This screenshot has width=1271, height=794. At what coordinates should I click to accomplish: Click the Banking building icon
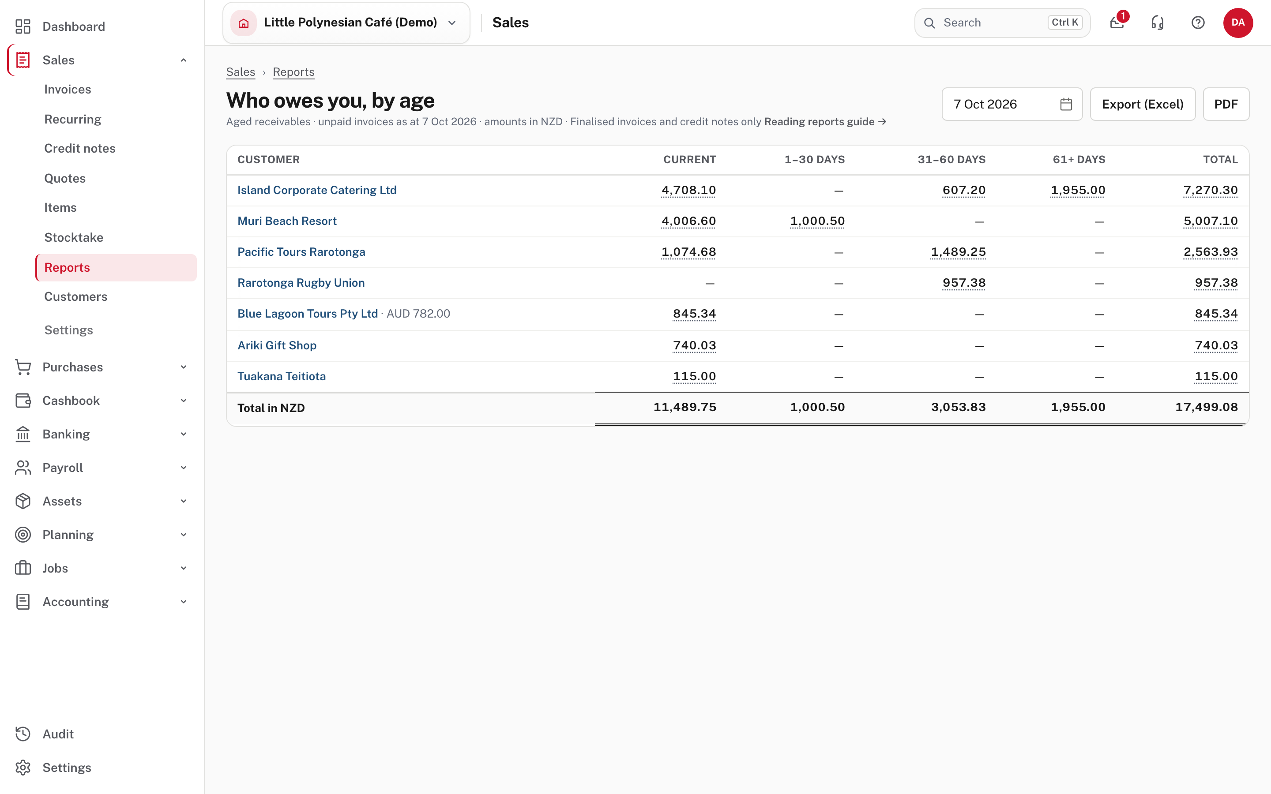(x=23, y=434)
